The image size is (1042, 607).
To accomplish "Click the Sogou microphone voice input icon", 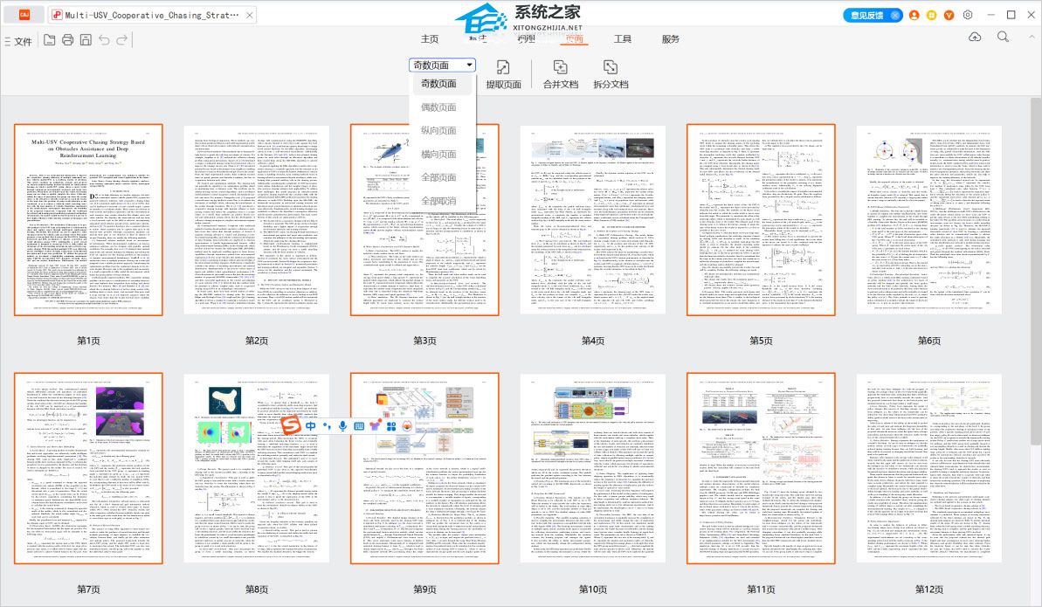I will (x=341, y=425).
